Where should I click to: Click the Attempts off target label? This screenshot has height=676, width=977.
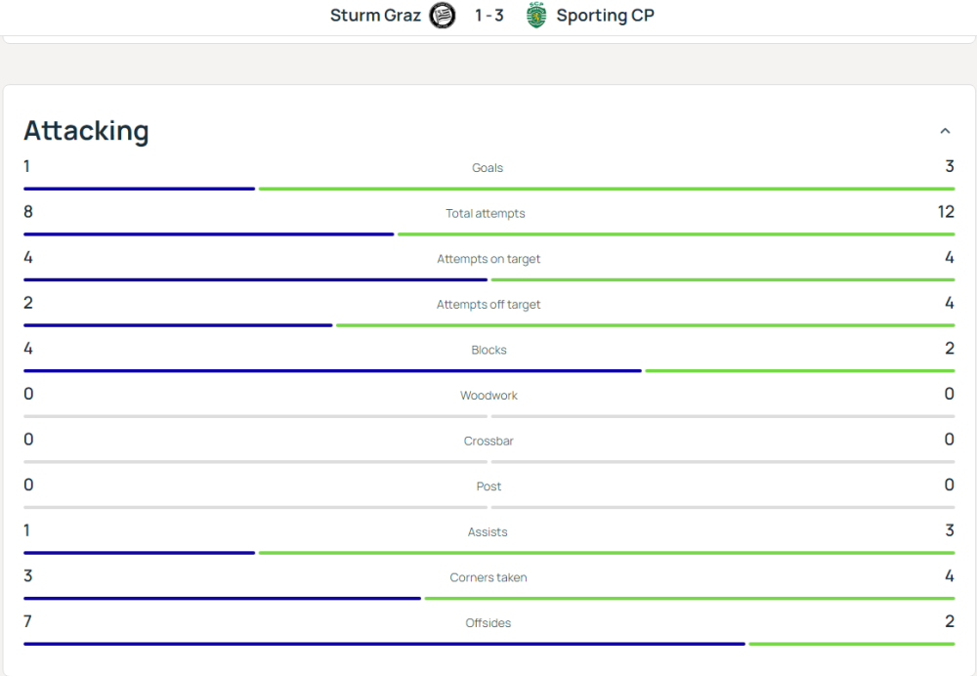tap(488, 304)
